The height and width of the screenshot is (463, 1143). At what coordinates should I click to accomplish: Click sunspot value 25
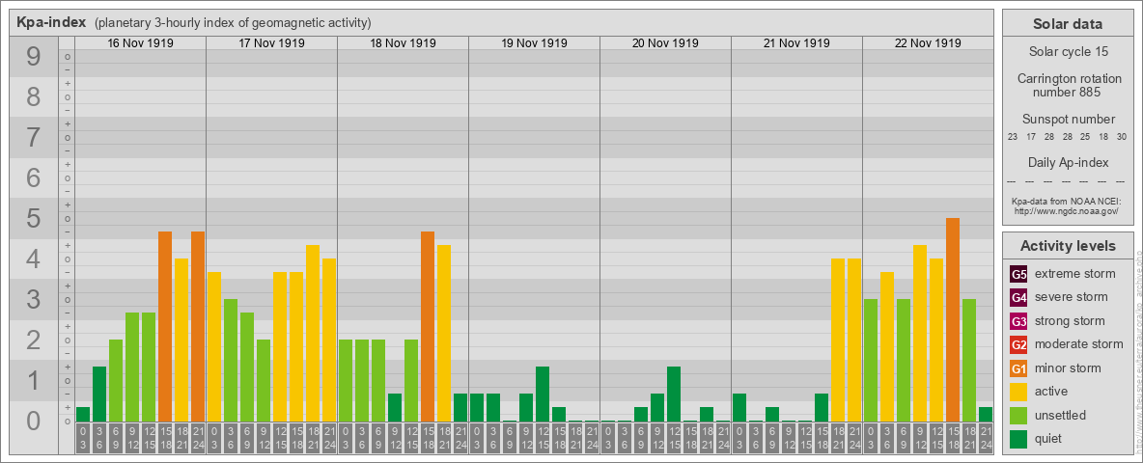click(x=1085, y=137)
